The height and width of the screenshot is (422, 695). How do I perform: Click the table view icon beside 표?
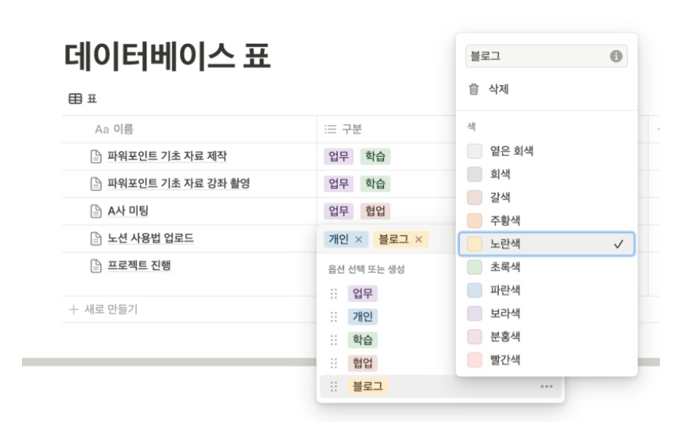pyautogui.click(x=75, y=98)
